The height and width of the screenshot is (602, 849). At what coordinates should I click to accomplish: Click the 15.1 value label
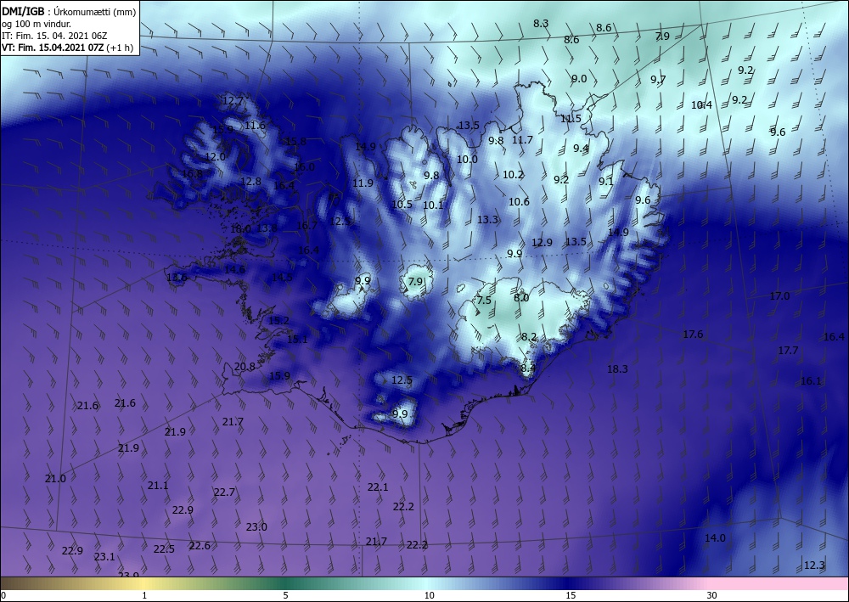[x=297, y=340]
